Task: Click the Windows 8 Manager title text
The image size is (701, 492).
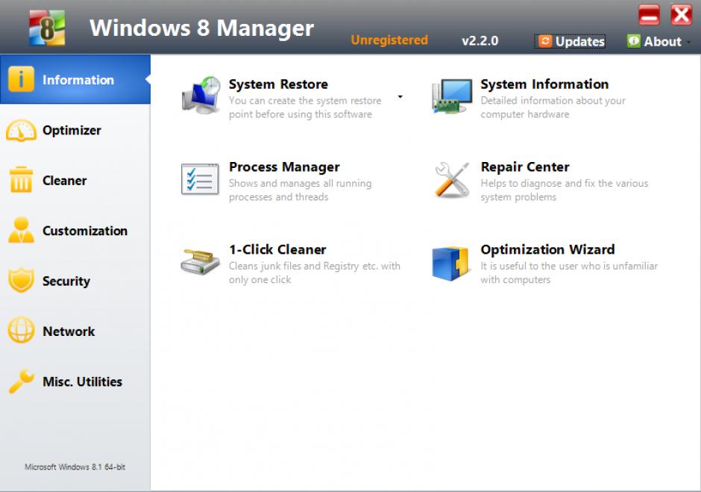Action: [201, 28]
